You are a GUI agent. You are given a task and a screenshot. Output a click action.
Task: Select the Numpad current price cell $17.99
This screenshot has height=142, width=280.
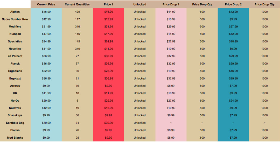[46, 34]
